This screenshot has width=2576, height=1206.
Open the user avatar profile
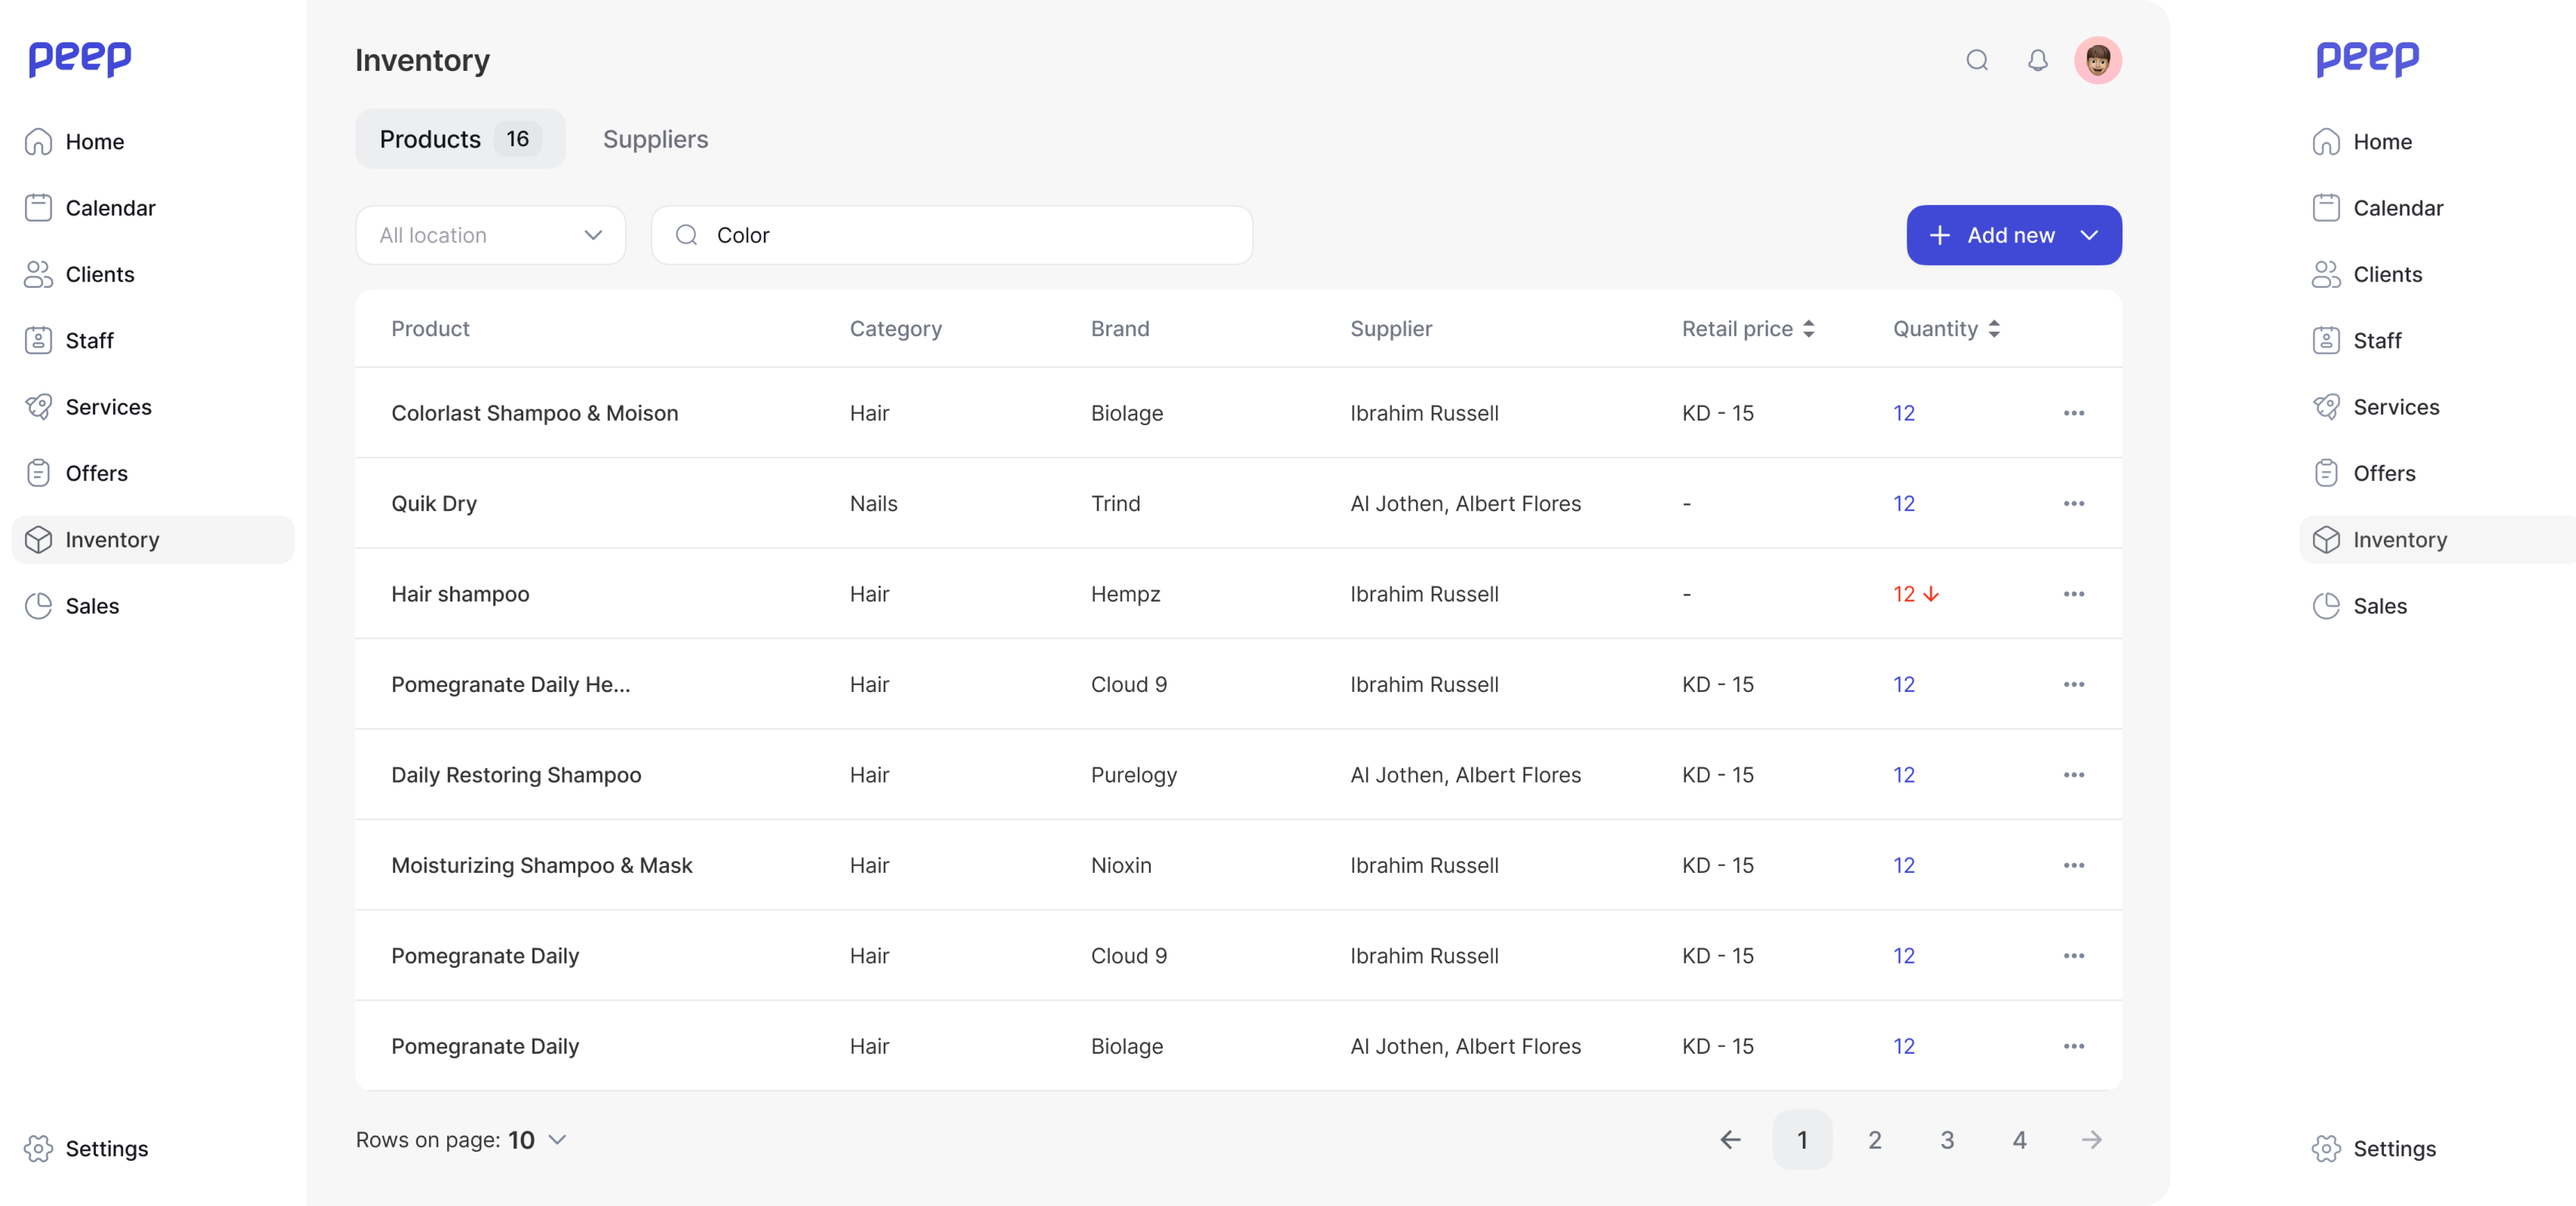[2097, 60]
